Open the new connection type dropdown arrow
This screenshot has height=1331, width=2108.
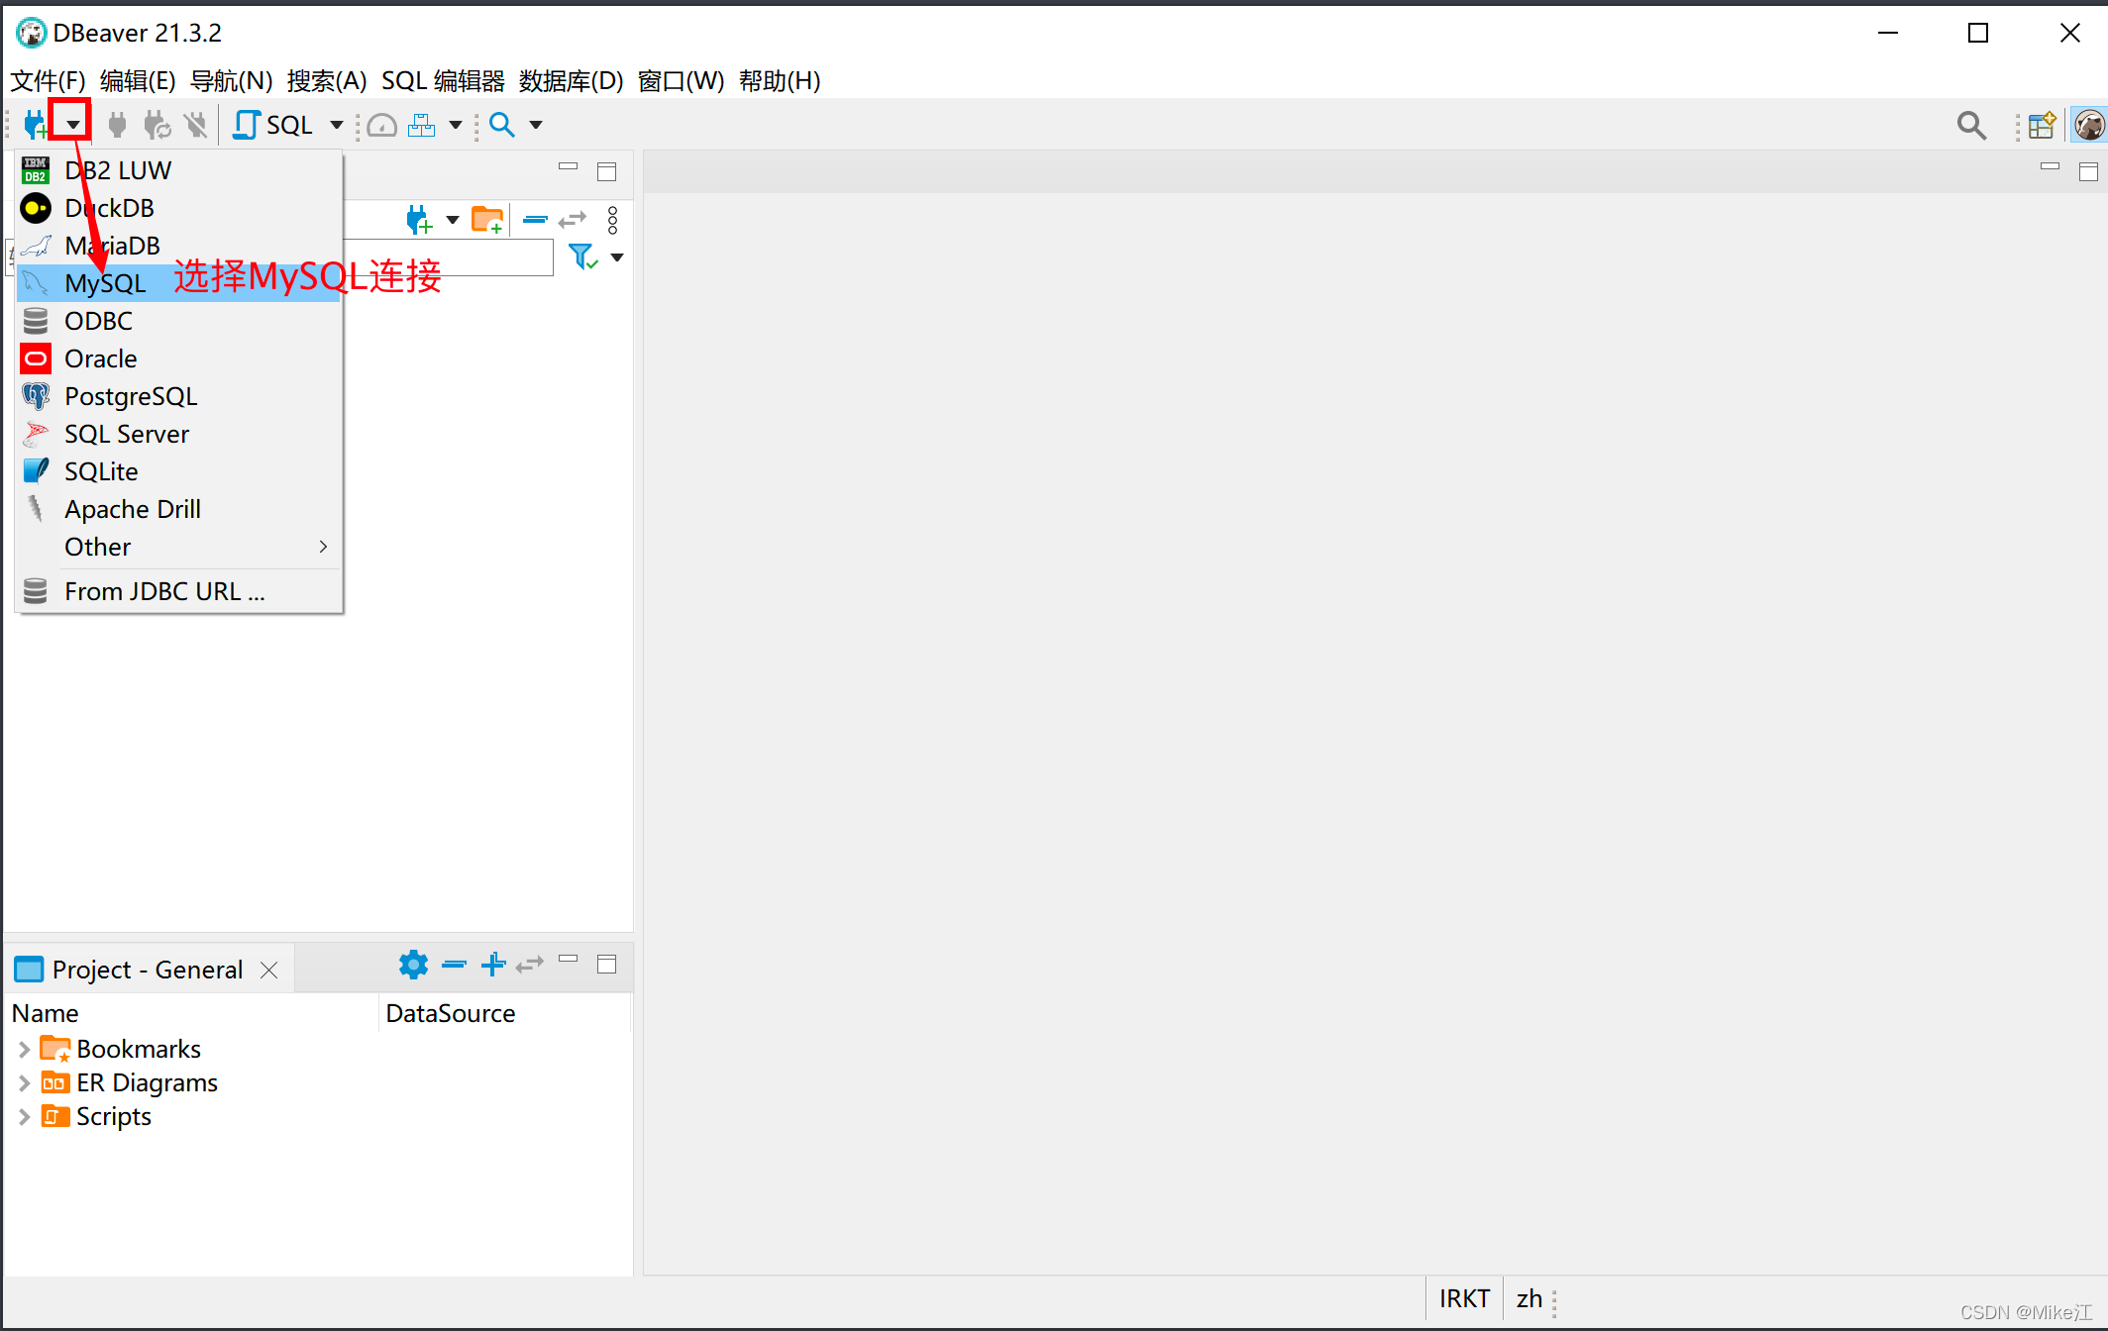pyautogui.click(x=72, y=125)
